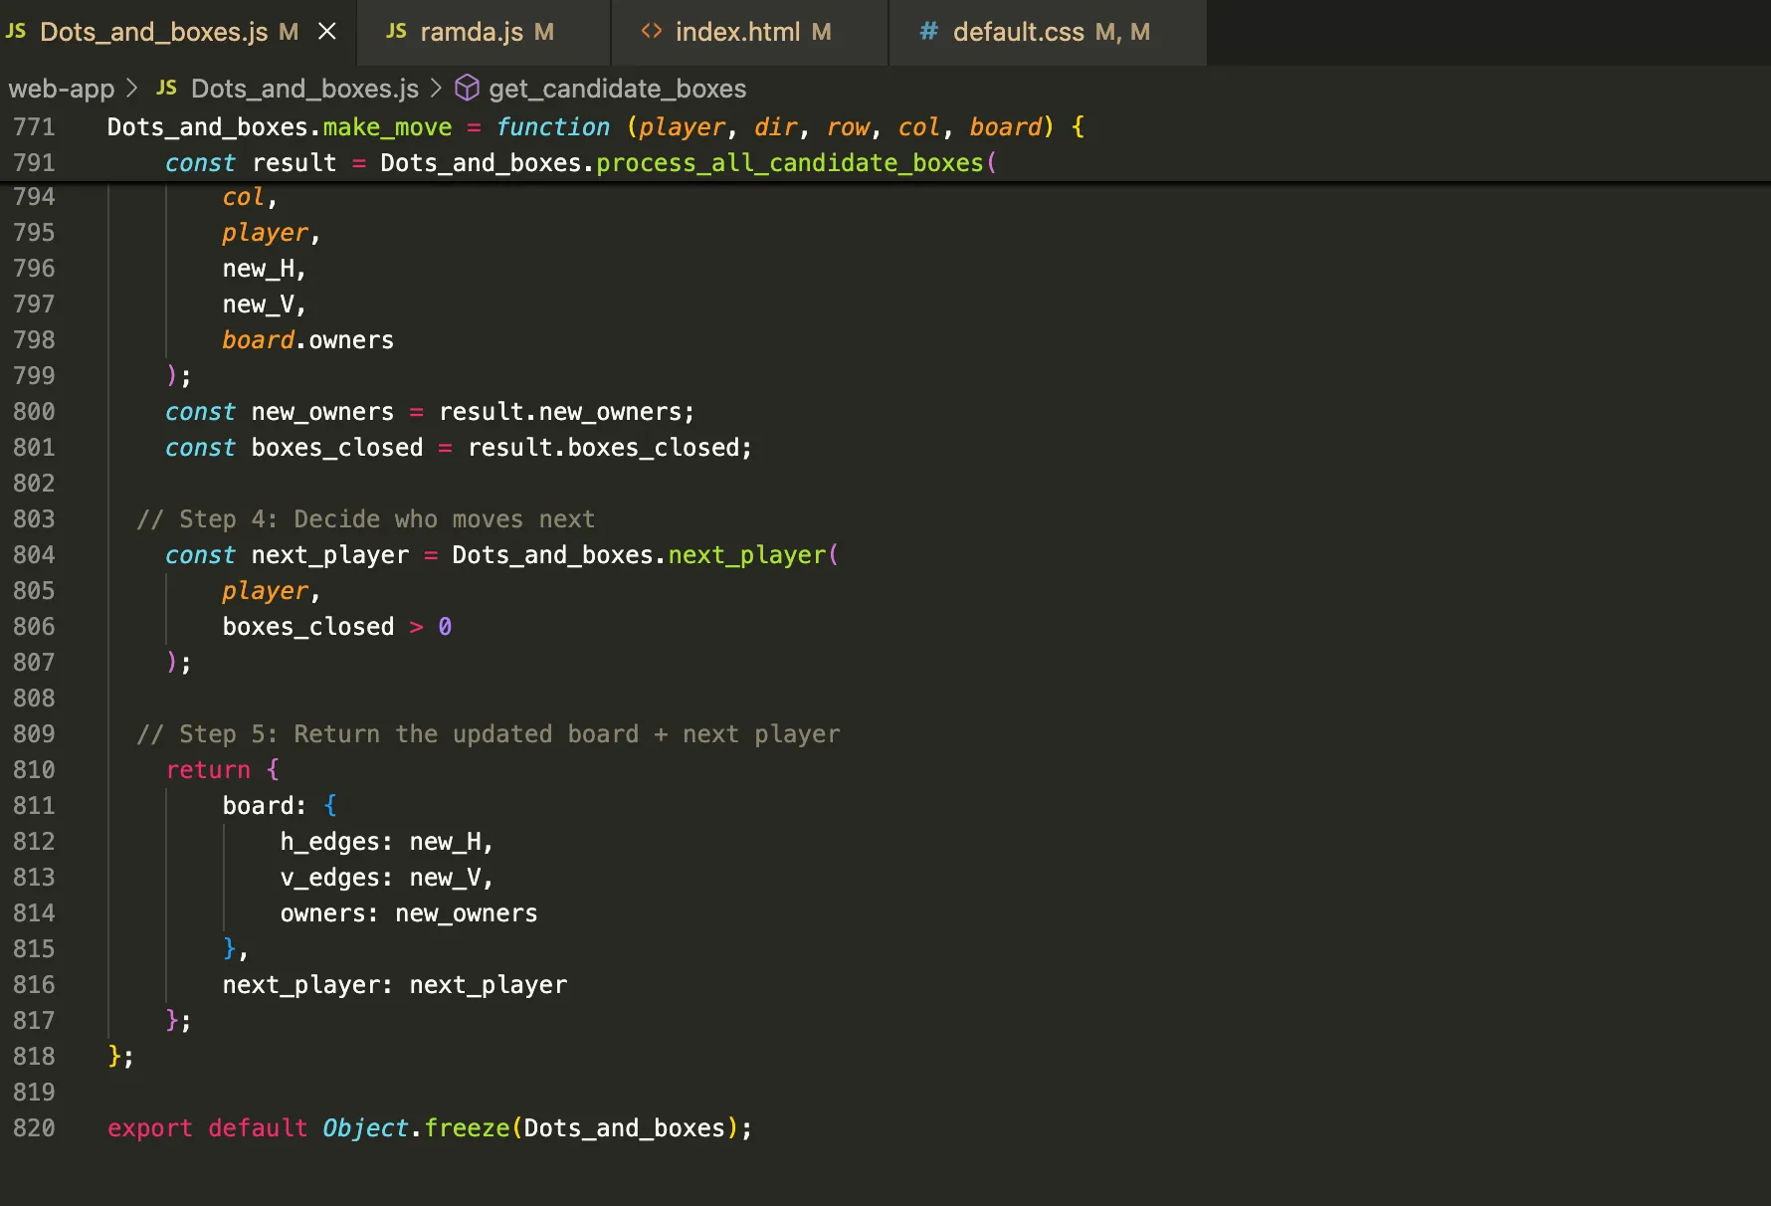Click 'board: {' on line 811
The image size is (1771, 1206).
[x=280, y=806]
